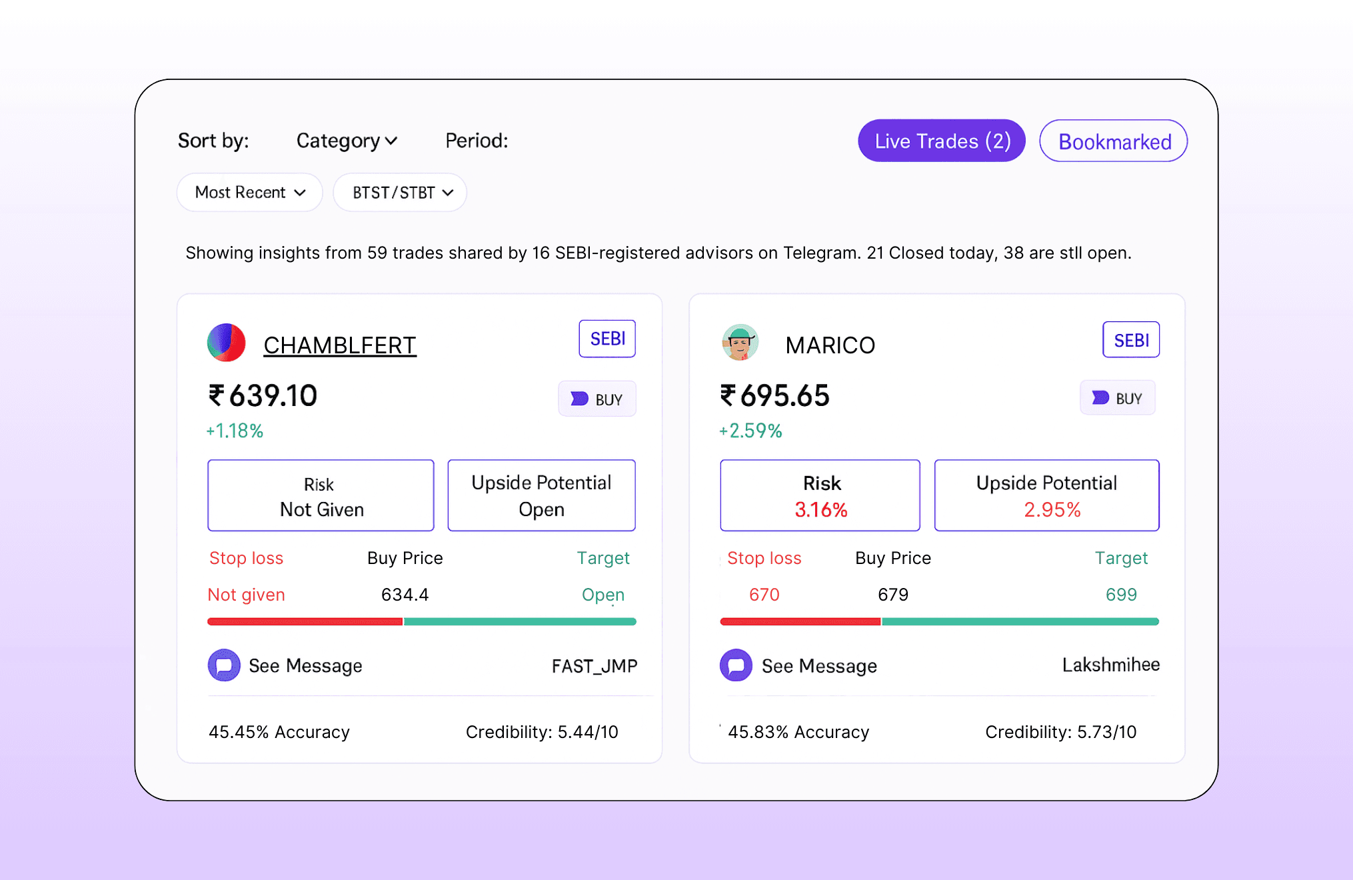Click the Credibility: 5.73/10 text

(1060, 732)
